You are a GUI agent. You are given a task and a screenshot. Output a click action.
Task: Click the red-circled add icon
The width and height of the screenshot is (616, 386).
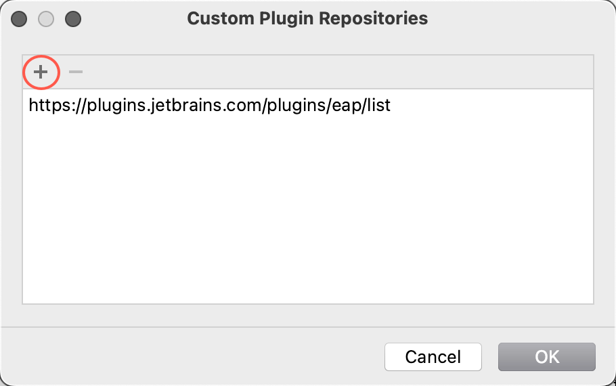(41, 72)
